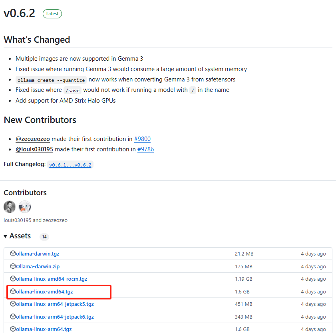Click the package icon beside ollama-linux-arm64.tgz
This screenshot has width=336, height=333.
point(13,329)
